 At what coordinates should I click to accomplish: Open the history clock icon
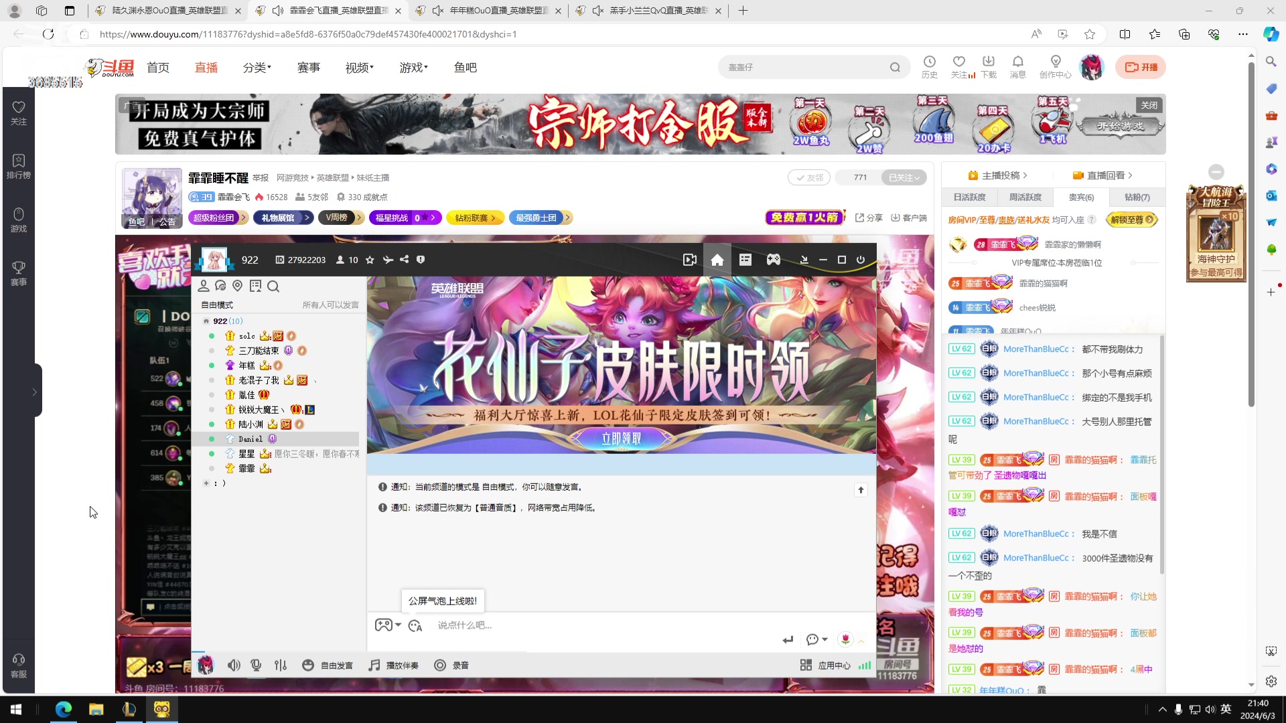point(929,62)
